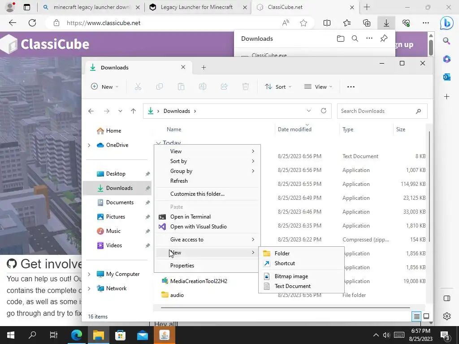459x344 pixels.
Task: Open downloads folder icon in Edge Downloads panel
Action: coord(341,39)
